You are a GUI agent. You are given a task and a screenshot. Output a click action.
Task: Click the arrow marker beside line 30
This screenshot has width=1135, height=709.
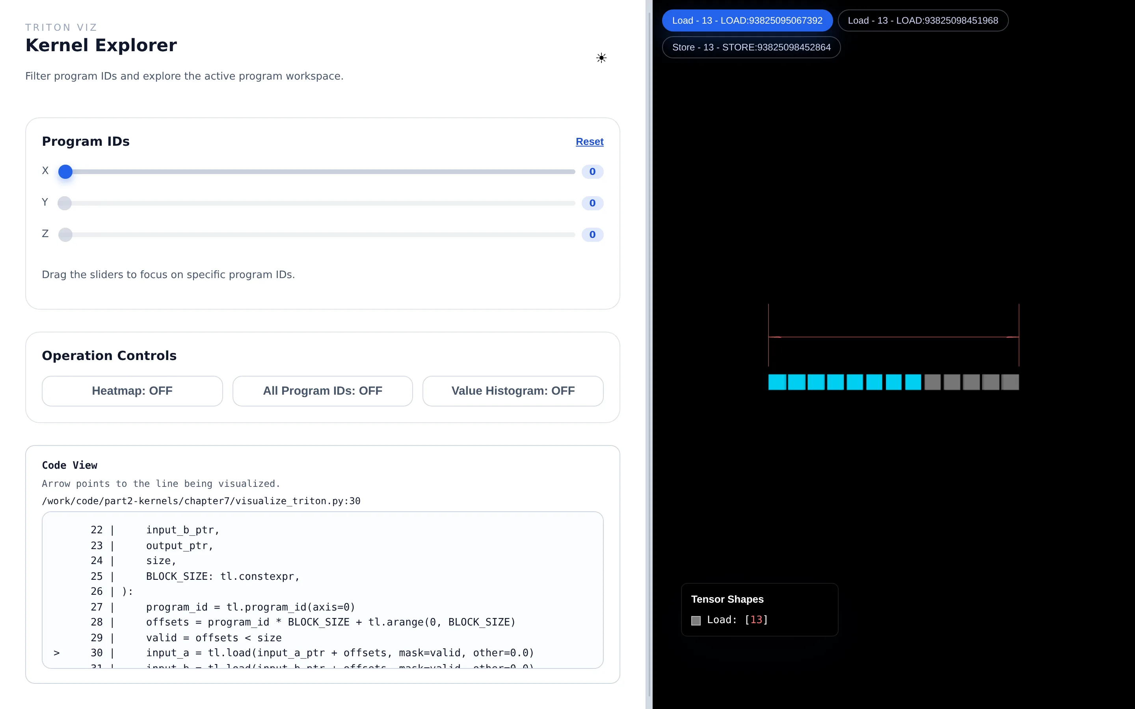56,653
